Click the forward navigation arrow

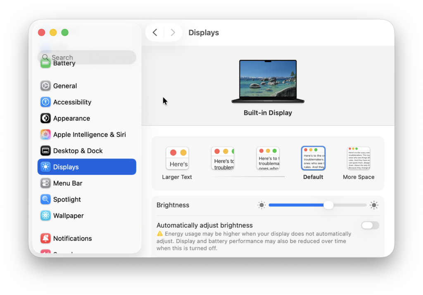click(x=173, y=32)
